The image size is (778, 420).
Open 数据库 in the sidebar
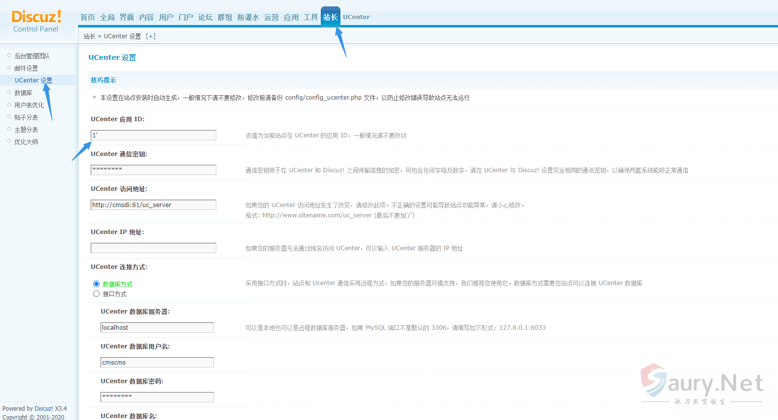23,93
